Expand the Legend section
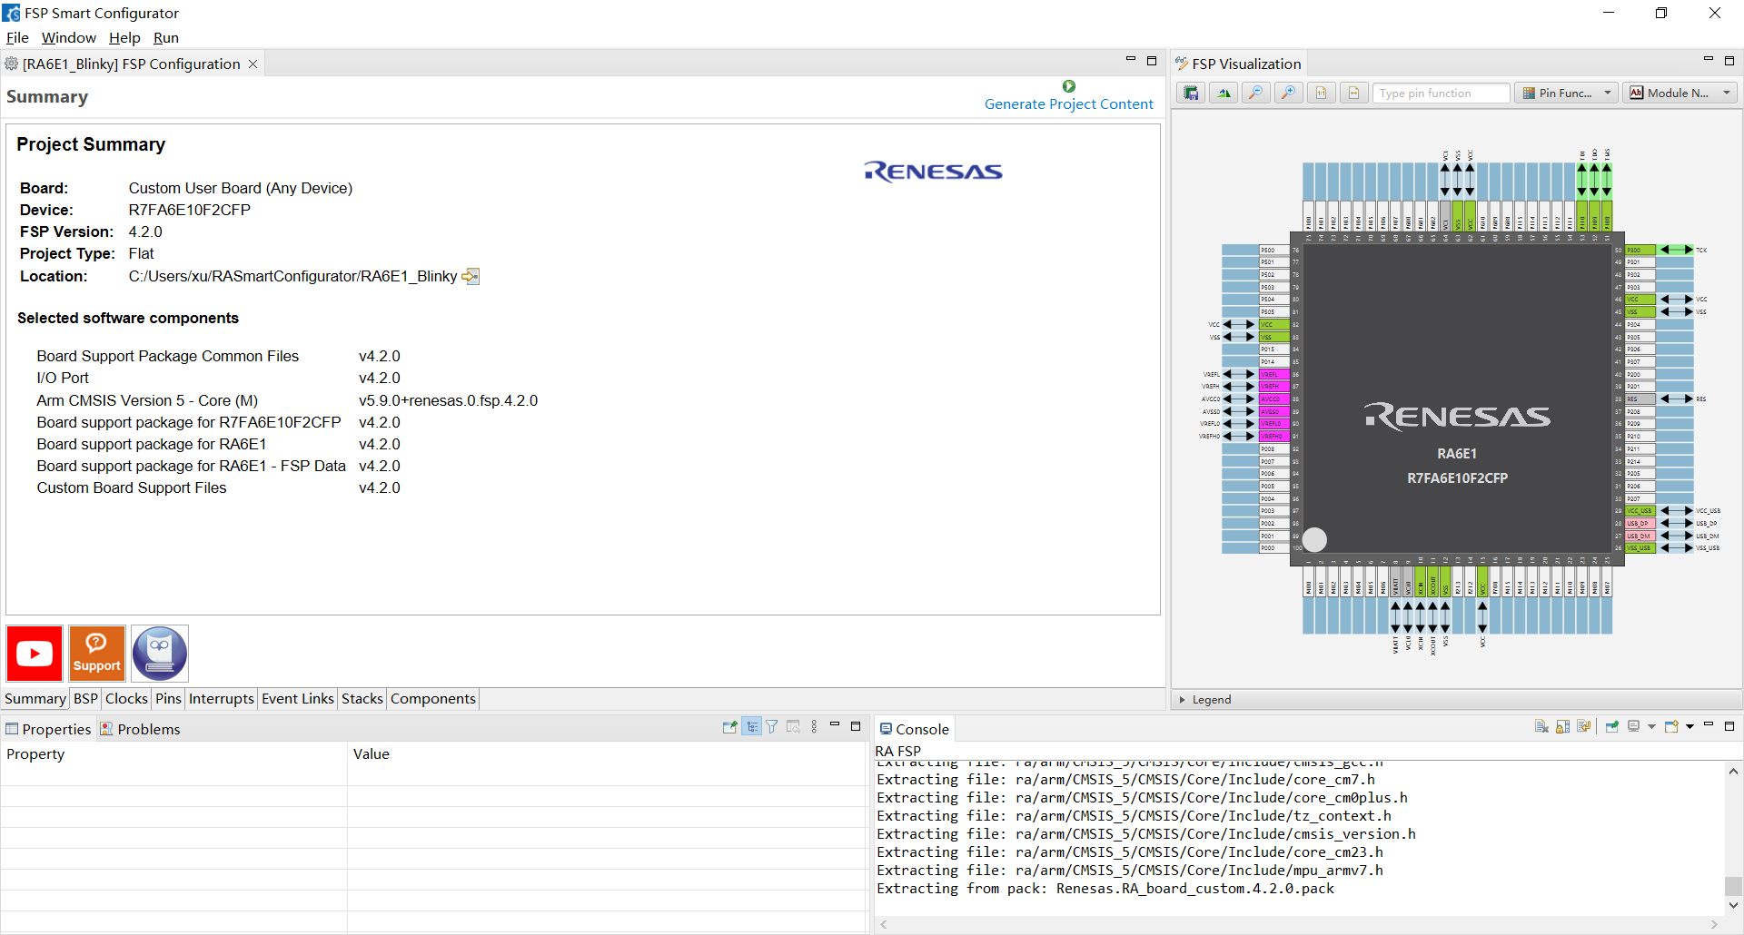 1182,700
